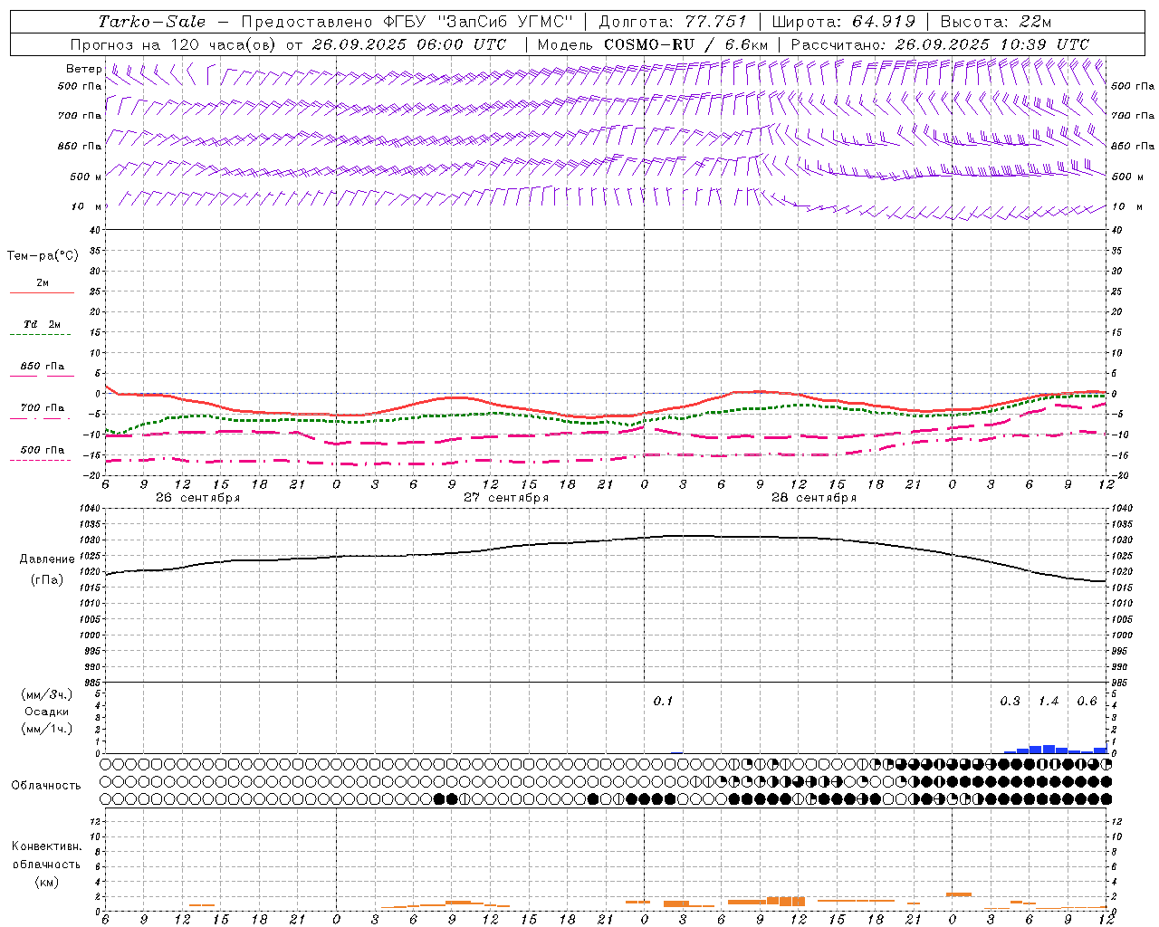Click the Осадки precipitation label
Viewport: 1159px width, 927px height.
point(46,712)
